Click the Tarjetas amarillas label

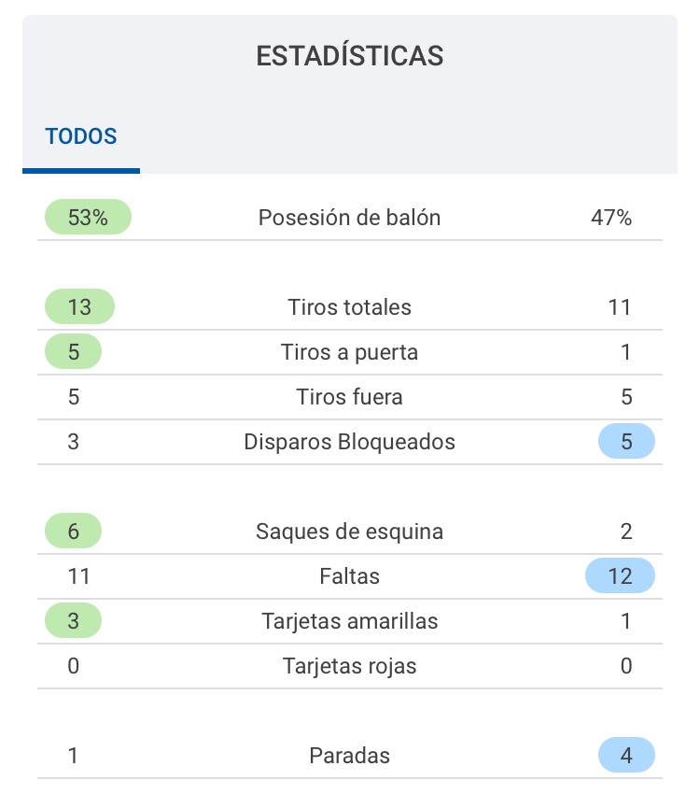tap(349, 621)
